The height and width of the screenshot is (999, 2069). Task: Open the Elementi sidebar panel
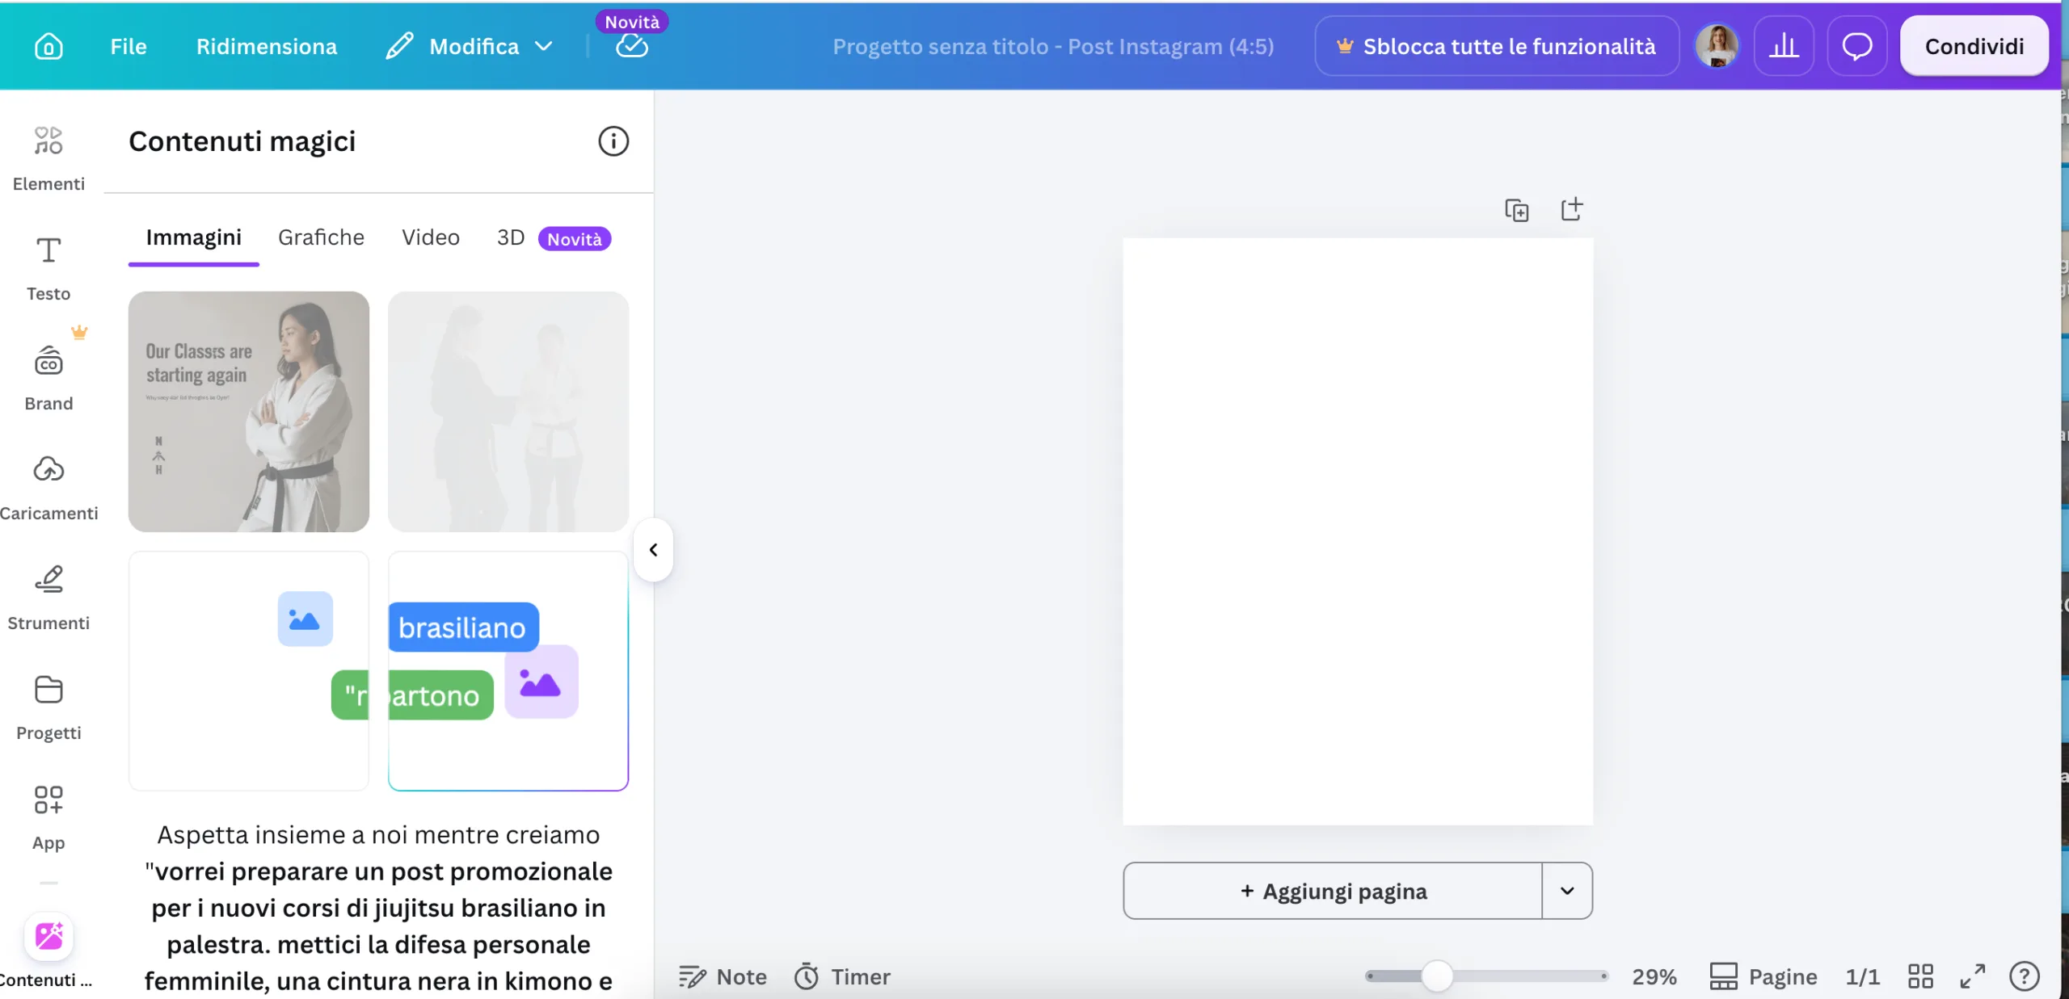(x=48, y=158)
